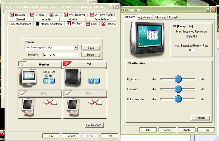Click disconnected cable icon in second FPD
This screenshot has width=219, height=141.
click(x=94, y=102)
